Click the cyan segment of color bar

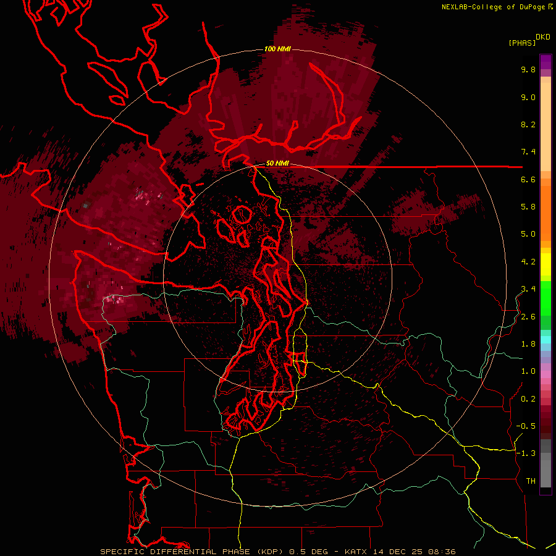tap(545, 340)
